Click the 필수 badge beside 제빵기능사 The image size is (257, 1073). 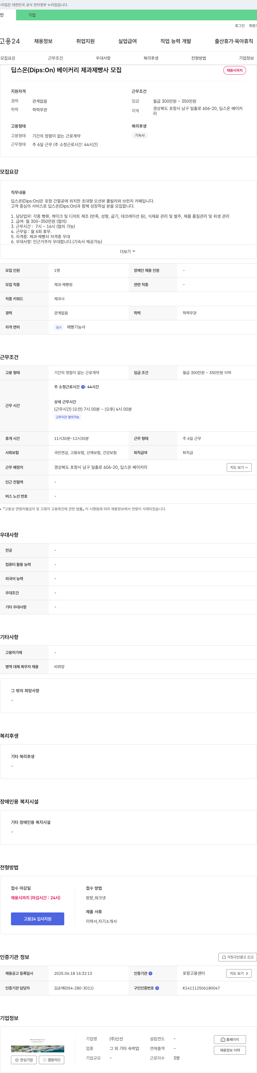(59, 328)
